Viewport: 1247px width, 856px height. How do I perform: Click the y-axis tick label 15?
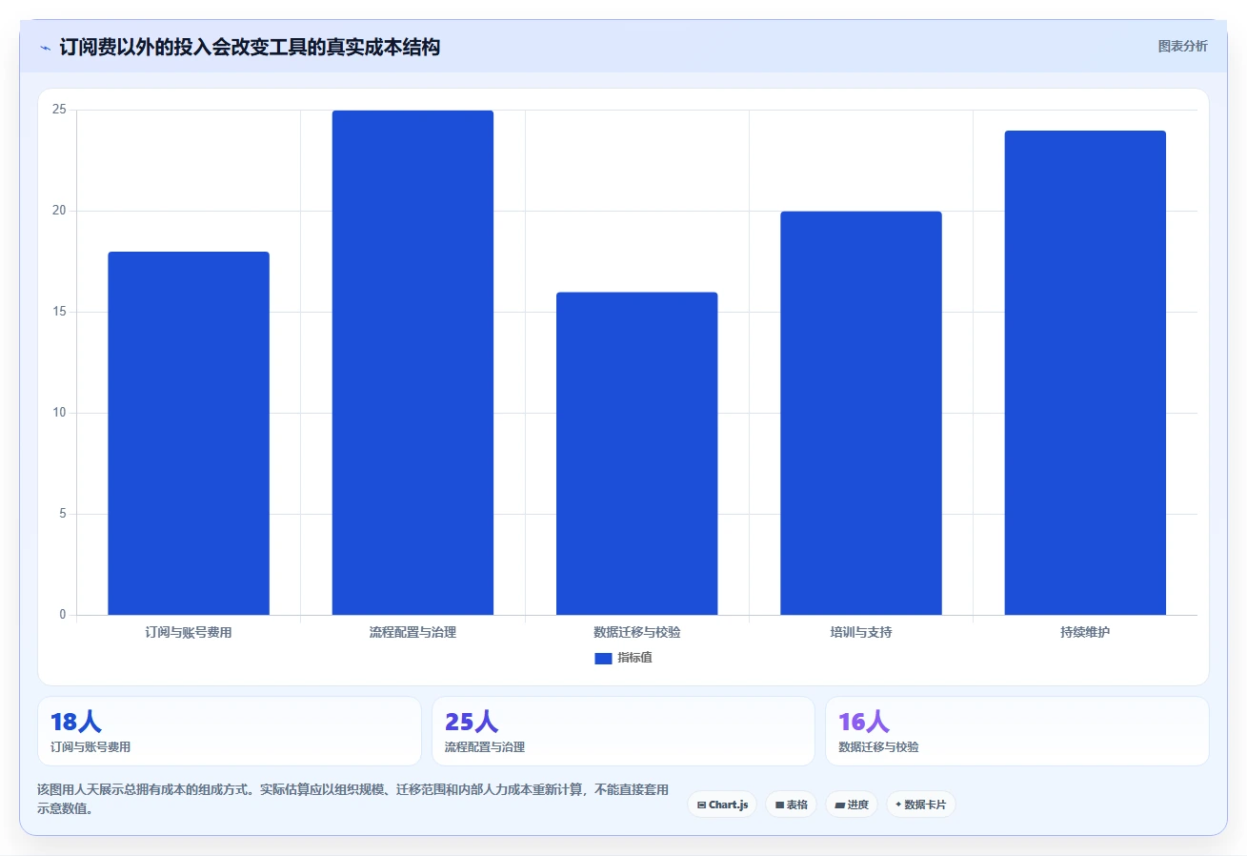tap(59, 312)
